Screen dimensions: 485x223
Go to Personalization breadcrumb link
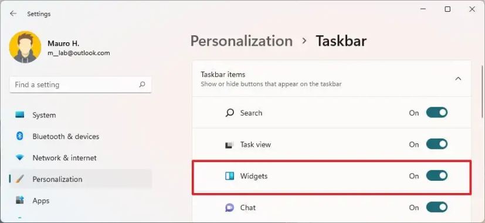tap(242, 41)
